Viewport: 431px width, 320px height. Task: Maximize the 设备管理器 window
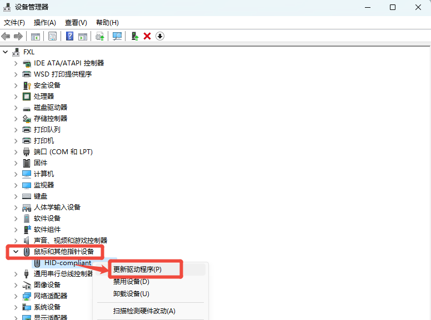[x=393, y=7]
